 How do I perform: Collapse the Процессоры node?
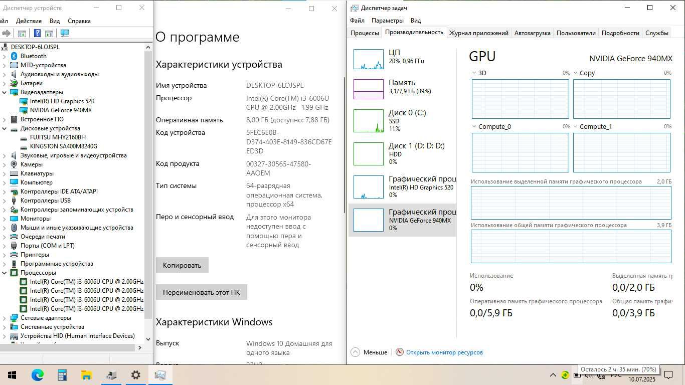5,273
